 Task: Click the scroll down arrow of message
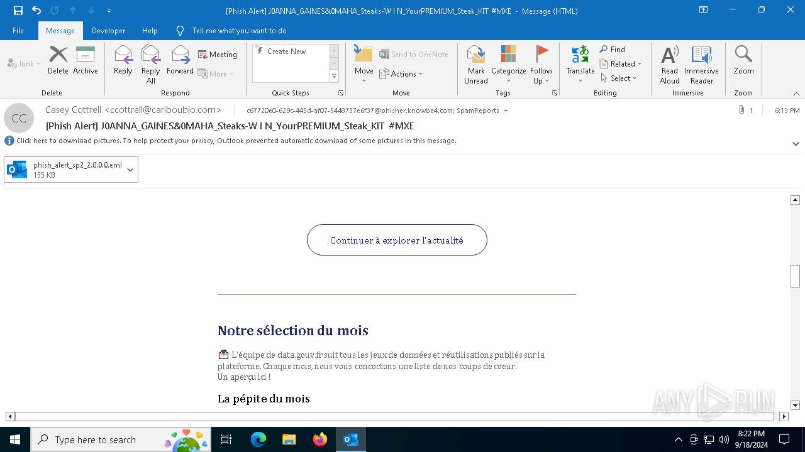[795, 406]
